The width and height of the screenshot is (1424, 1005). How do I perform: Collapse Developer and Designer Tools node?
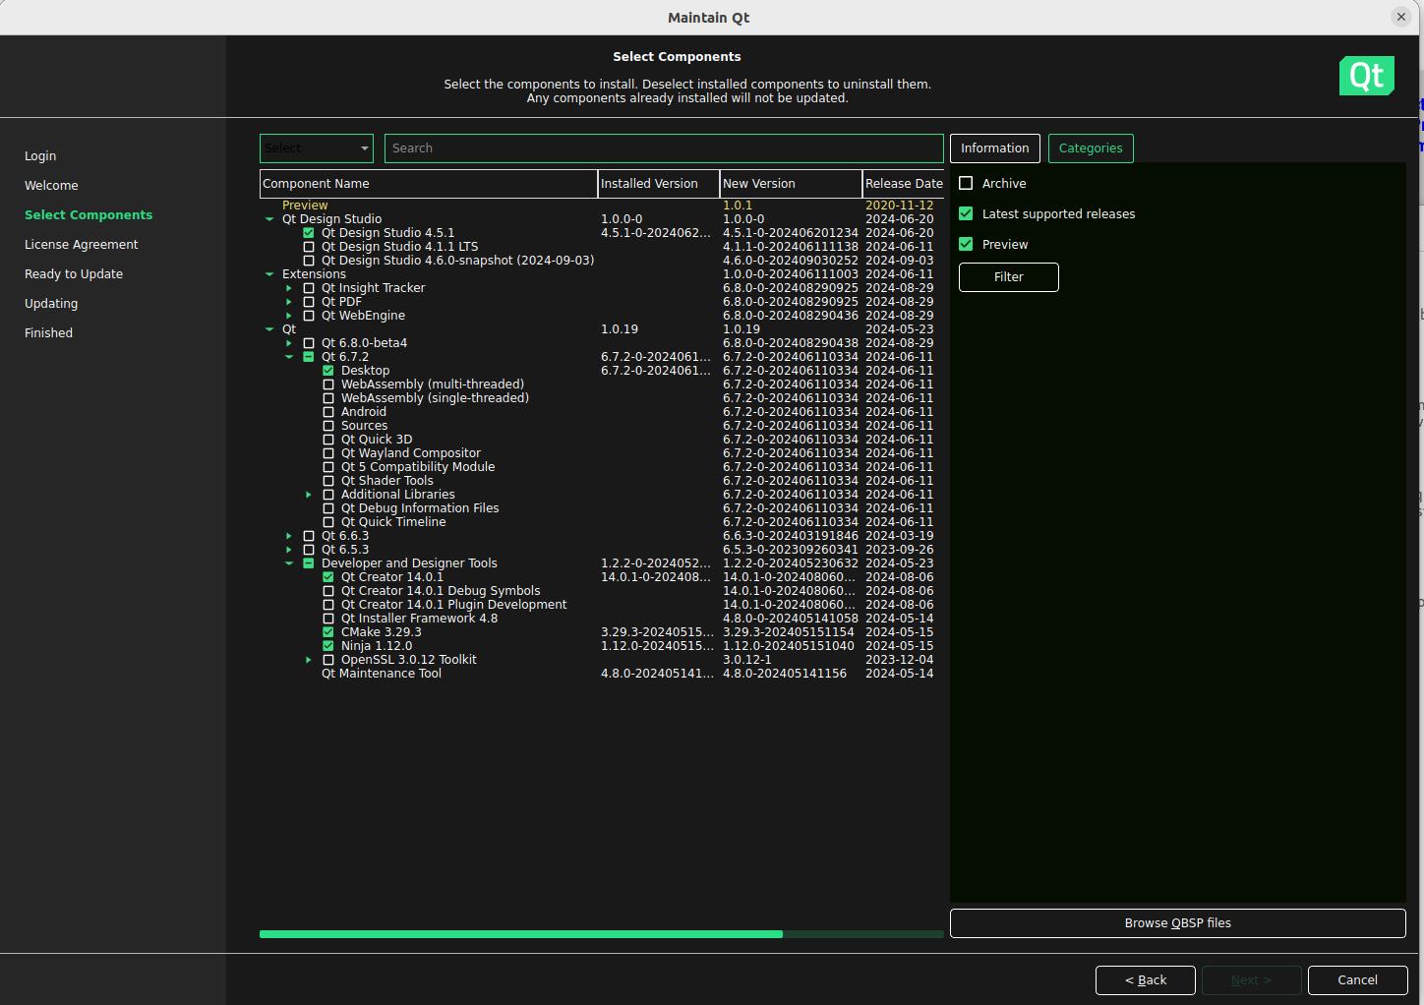point(289,563)
